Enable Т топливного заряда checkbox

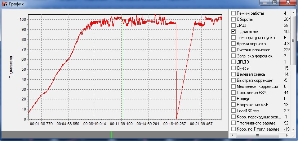coord(233,123)
